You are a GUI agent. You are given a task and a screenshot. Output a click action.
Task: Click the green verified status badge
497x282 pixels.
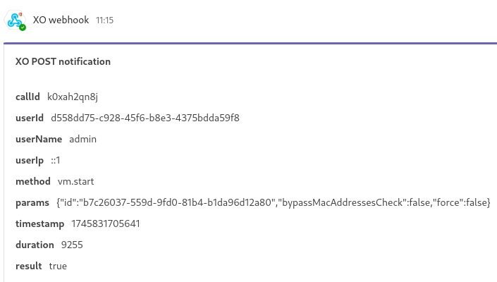[22, 27]
